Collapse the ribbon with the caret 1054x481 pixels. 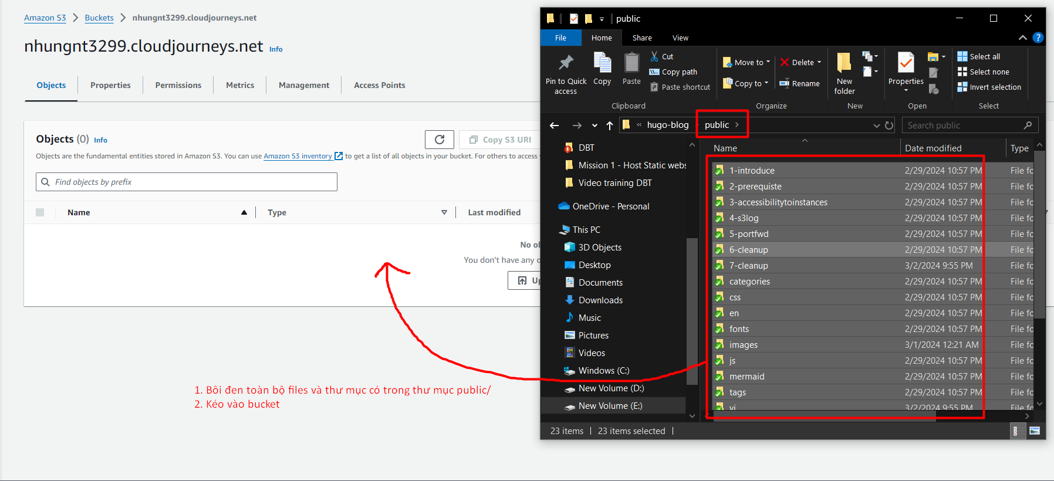pos(1022,38)
